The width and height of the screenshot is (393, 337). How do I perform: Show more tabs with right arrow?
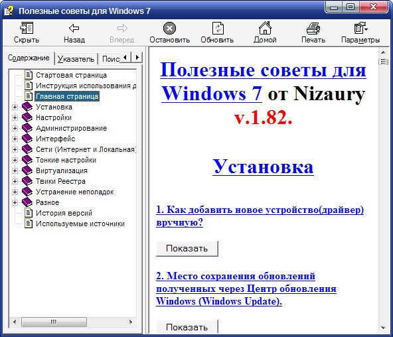137,57
